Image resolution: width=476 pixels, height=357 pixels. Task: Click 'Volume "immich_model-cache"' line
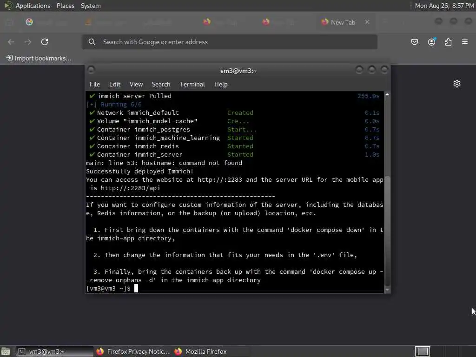click(x=147, y=121)
